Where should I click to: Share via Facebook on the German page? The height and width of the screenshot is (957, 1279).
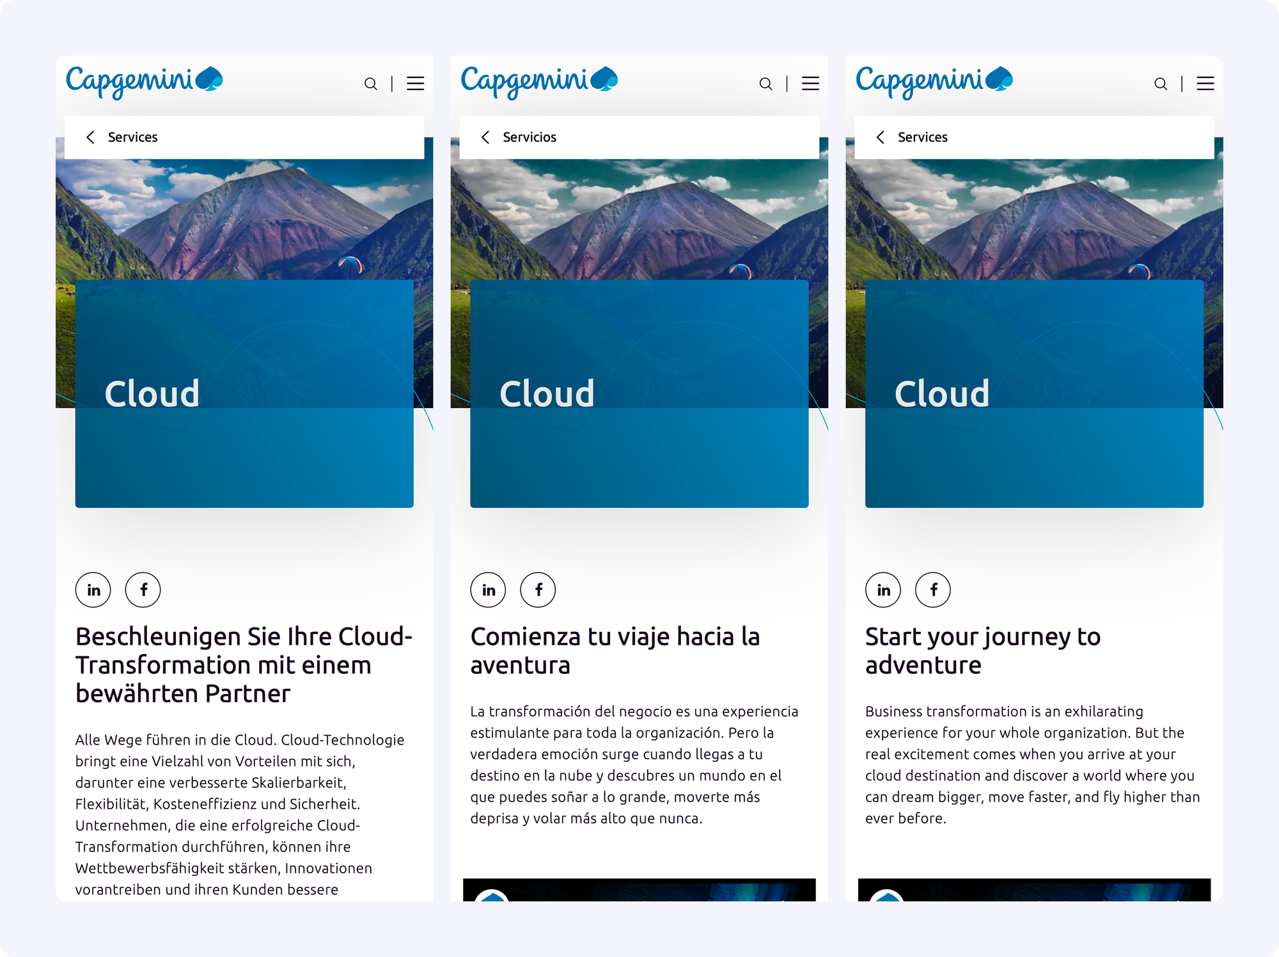pos(143,590)
